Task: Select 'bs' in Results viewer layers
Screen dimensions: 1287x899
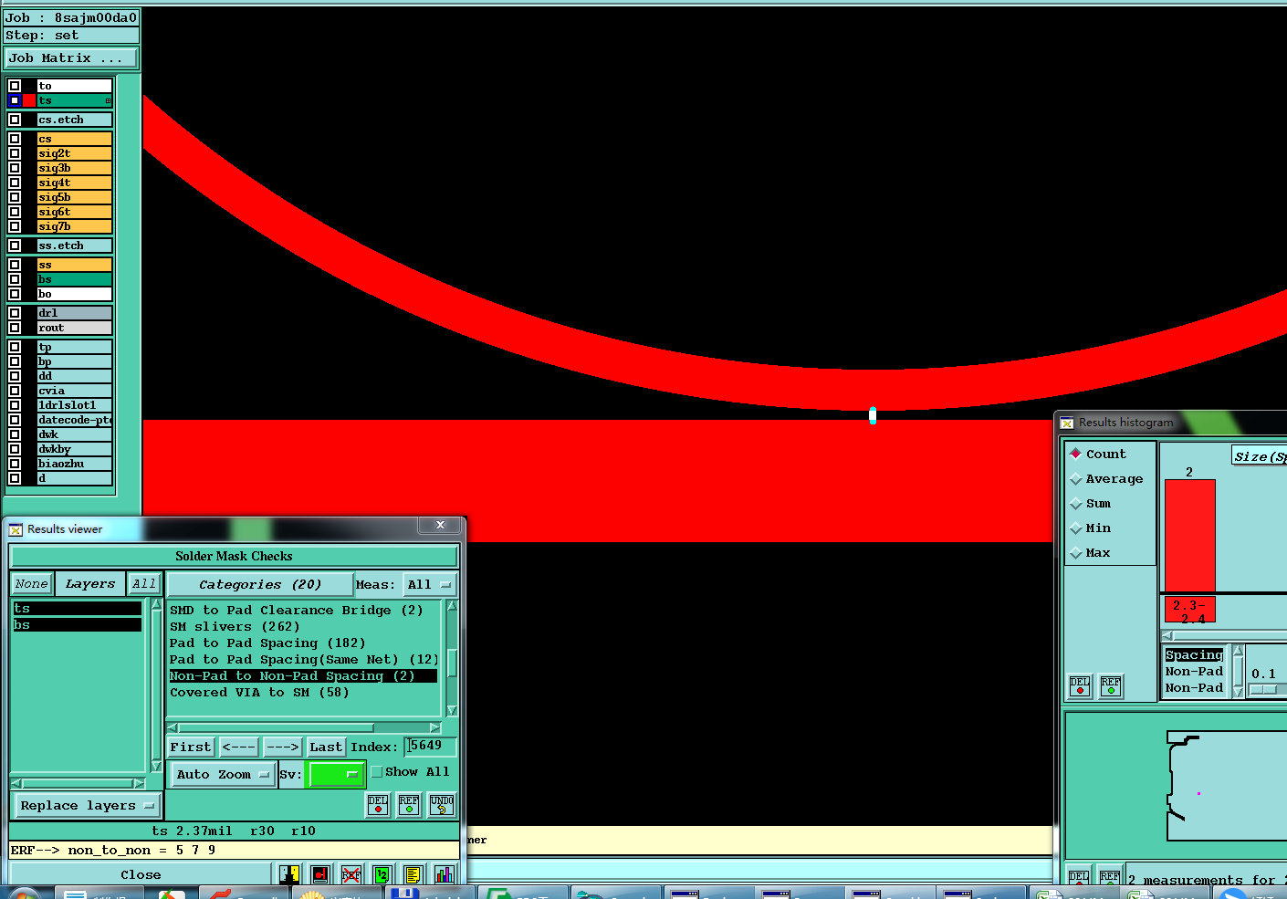Action: click(77, 624)
